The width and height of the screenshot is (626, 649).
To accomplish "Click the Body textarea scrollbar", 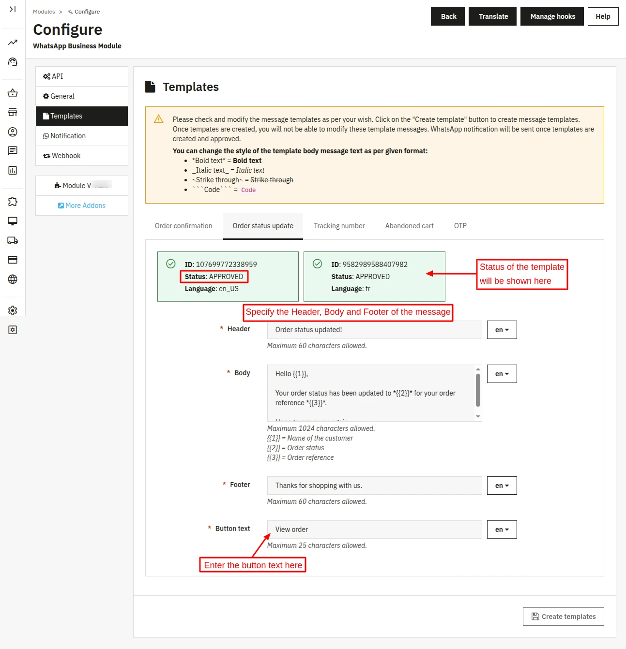I will click(478, 390).
